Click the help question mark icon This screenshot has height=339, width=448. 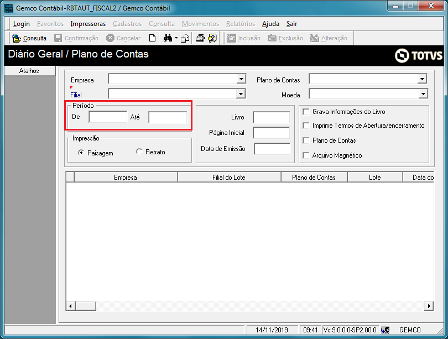point(212,38)
